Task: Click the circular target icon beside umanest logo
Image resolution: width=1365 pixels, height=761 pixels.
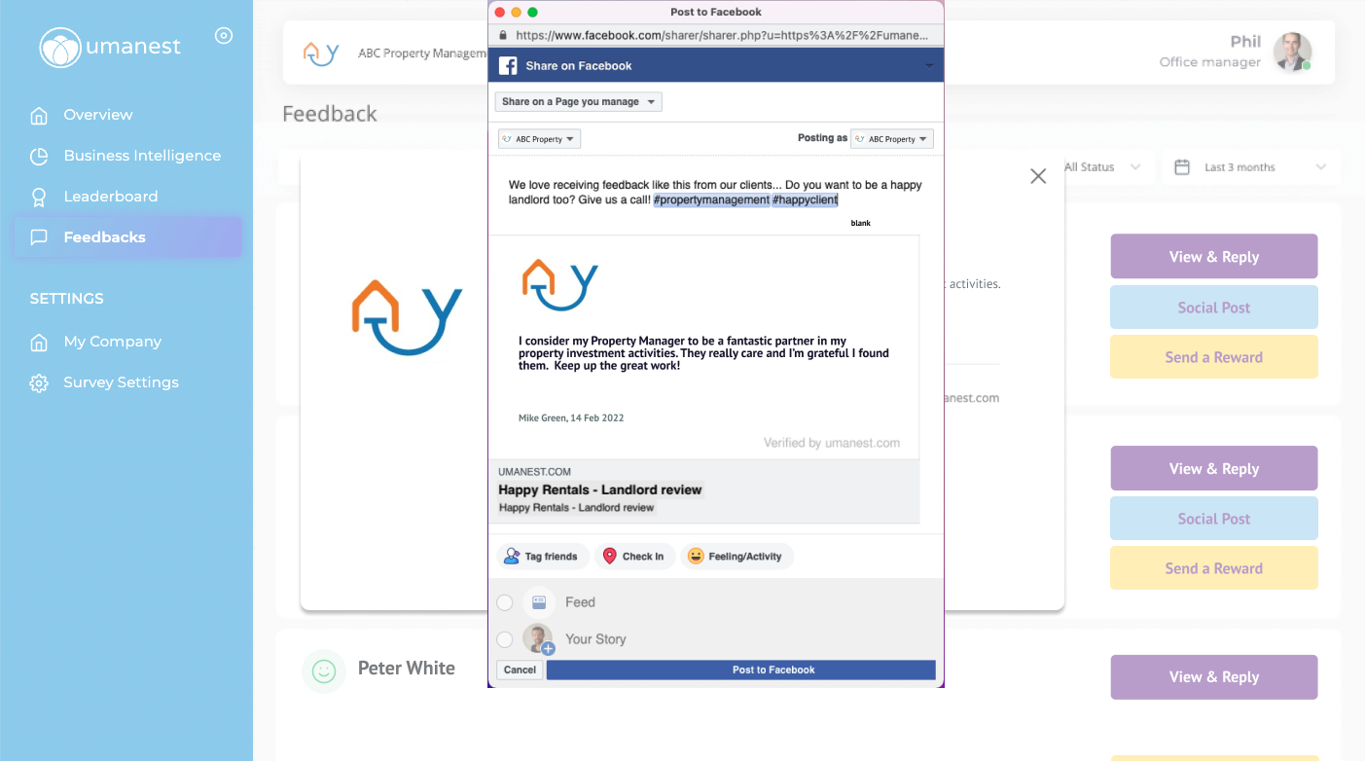Action: pyautogui.click(x=224, y=36)
